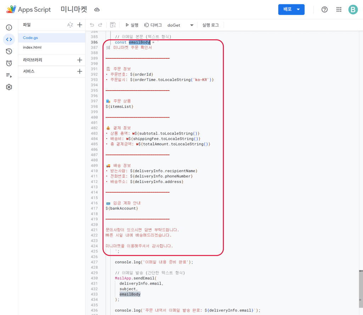Save project with the disk icon
This screenshot has width=363, height=315.
113,25
